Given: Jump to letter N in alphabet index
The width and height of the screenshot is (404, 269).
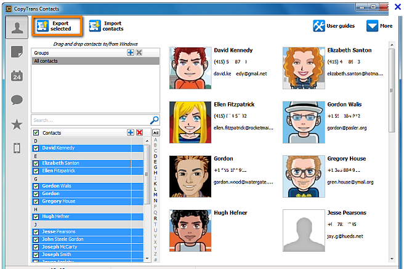Looking at the screenshot, I should pos(155,201).
